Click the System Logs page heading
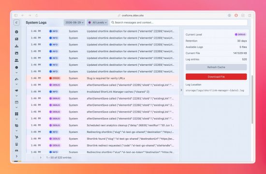 [x=36, y=23]
